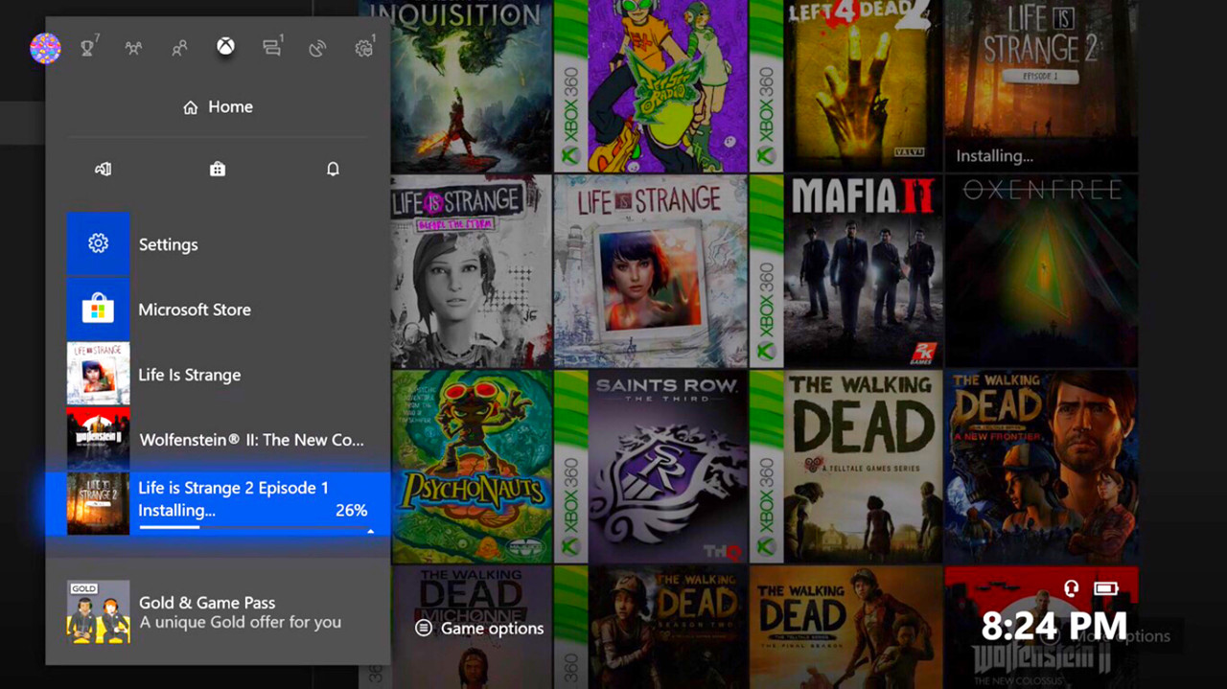Click the Life is Strange 2 installing thumbnail
Viewport: 1227px width, 689px height.
(x=98, y=503)
